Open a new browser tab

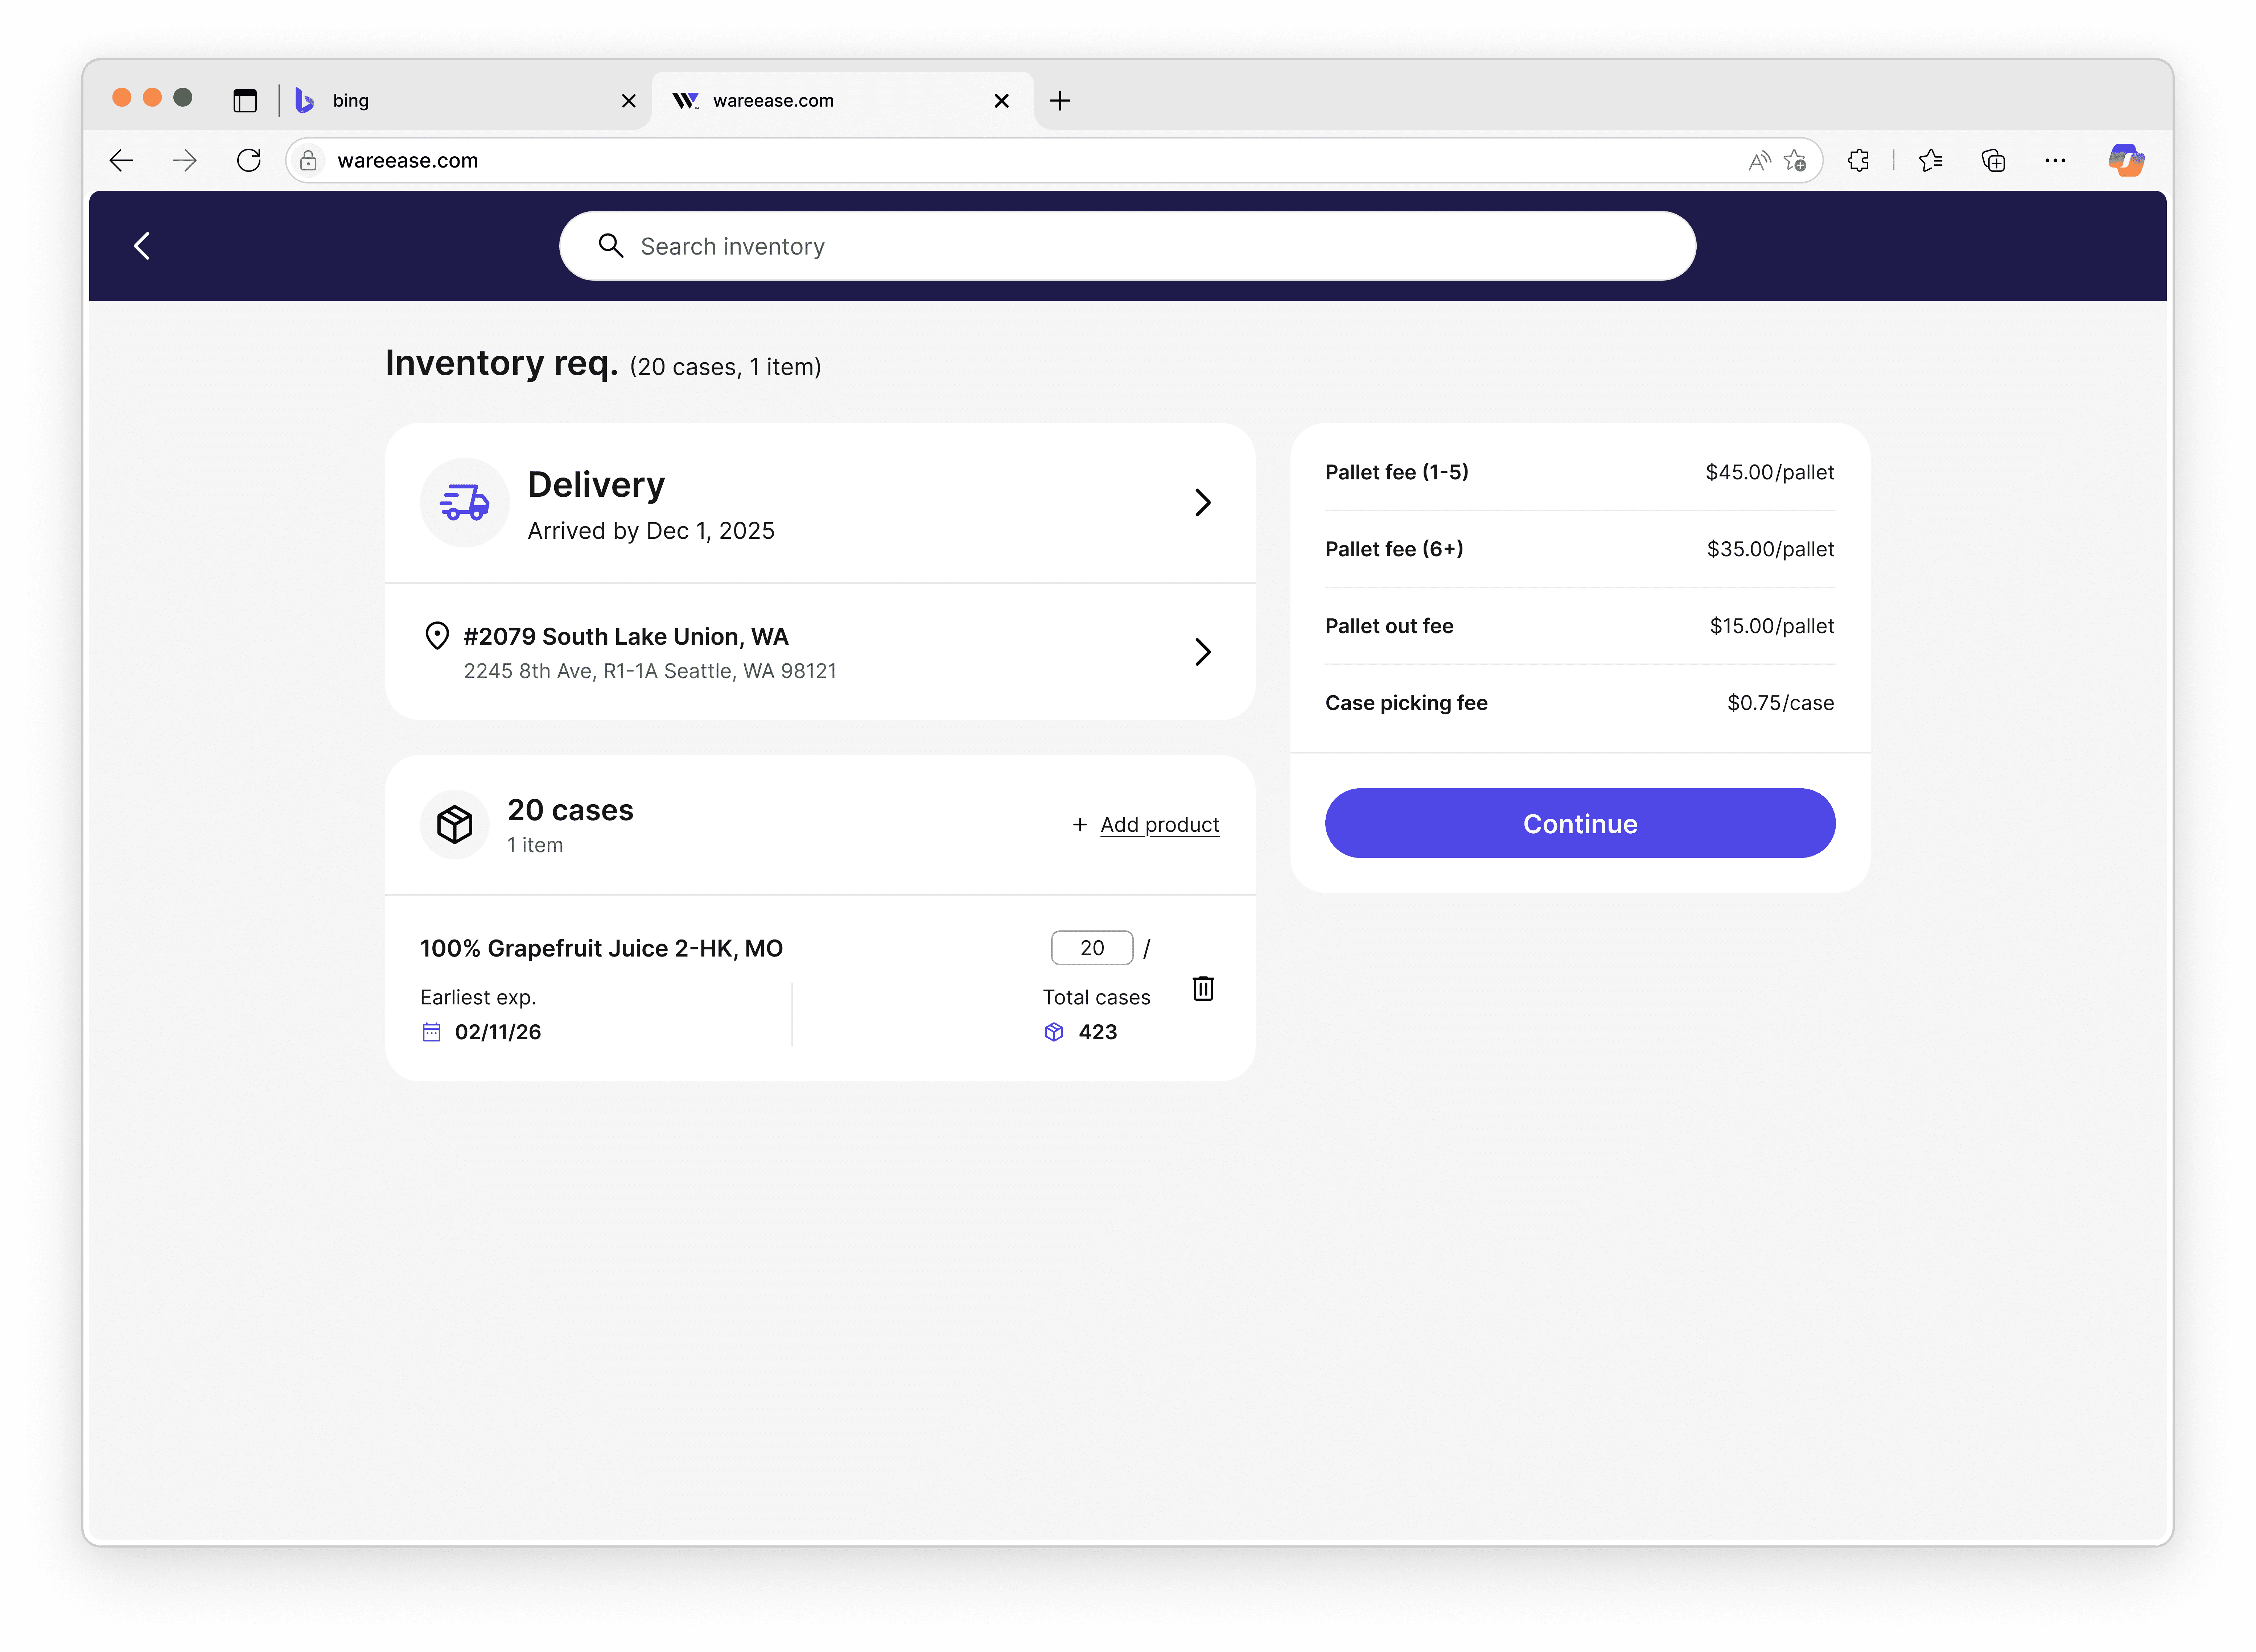click(1060, 100)
